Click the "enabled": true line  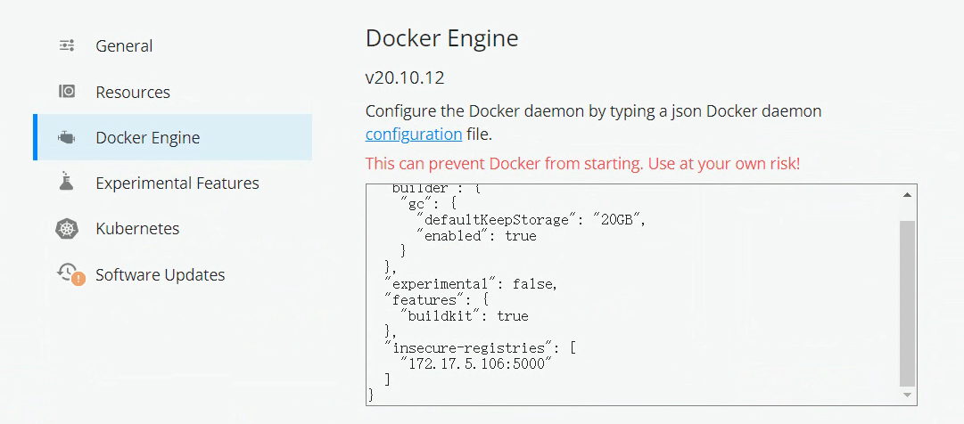(476, 236)
